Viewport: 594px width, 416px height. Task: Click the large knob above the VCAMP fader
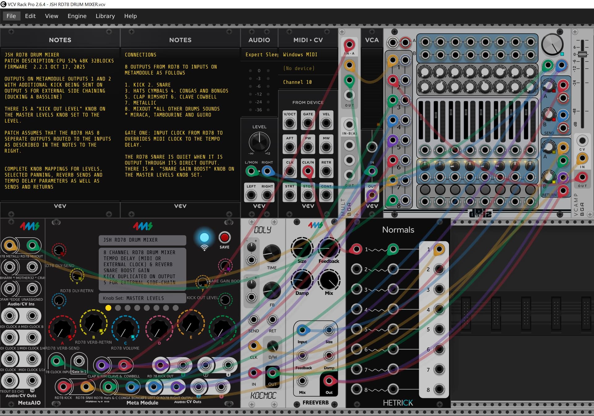point(552,45)
